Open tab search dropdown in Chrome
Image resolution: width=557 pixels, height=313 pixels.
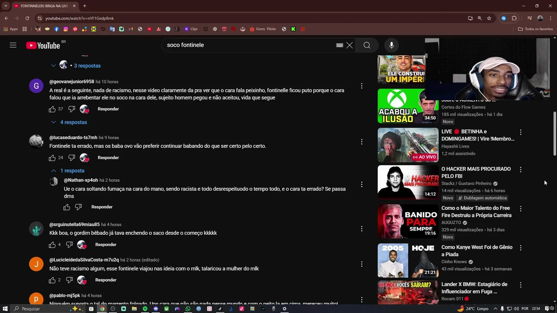point(6,6)
